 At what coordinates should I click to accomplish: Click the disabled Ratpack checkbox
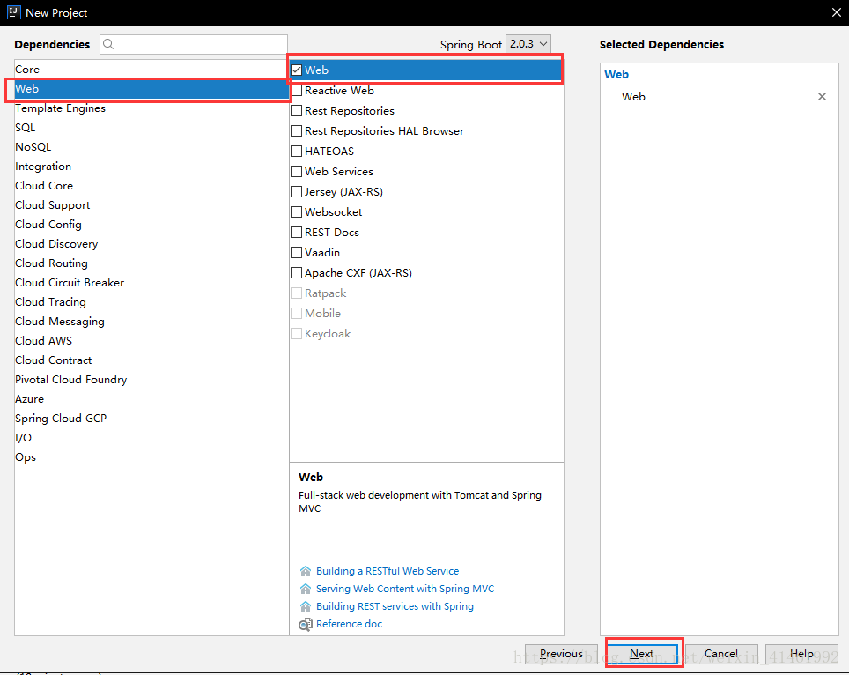coord(296,293)
